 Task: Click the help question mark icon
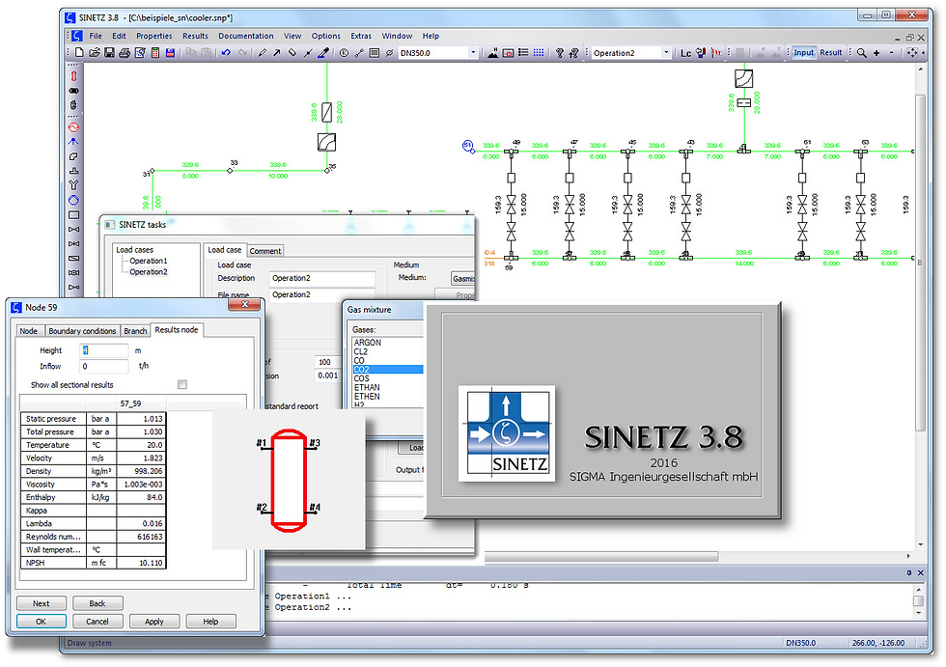pyautogui.click(x=559, y=53)
